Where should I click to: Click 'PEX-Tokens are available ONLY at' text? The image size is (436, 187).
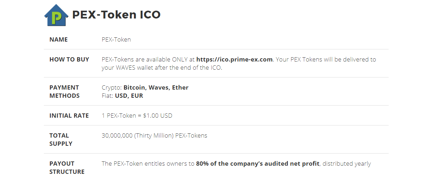(148, 59)
